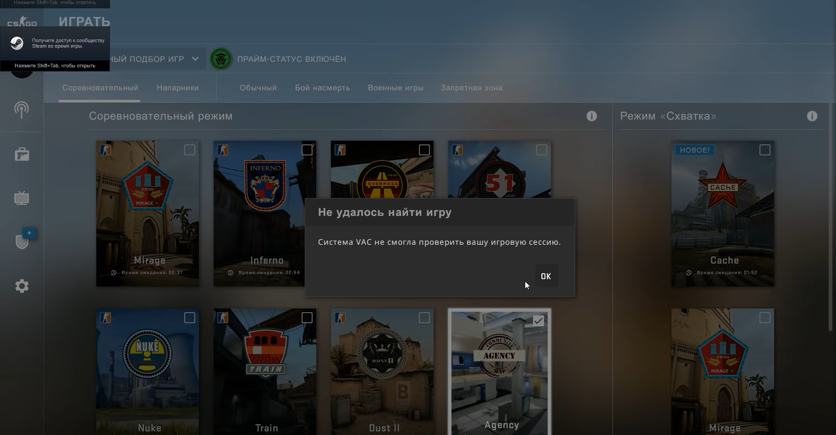Image resolution: width=836 pixels, height=435 pixels.
Task: Tick the Cache map checkbox
Action: 765,150
